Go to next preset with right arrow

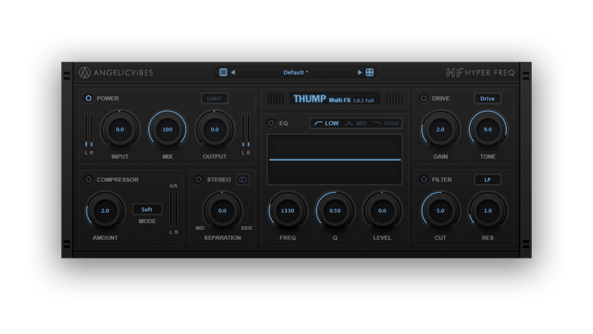pyautogui.click(x=360, y=72)
